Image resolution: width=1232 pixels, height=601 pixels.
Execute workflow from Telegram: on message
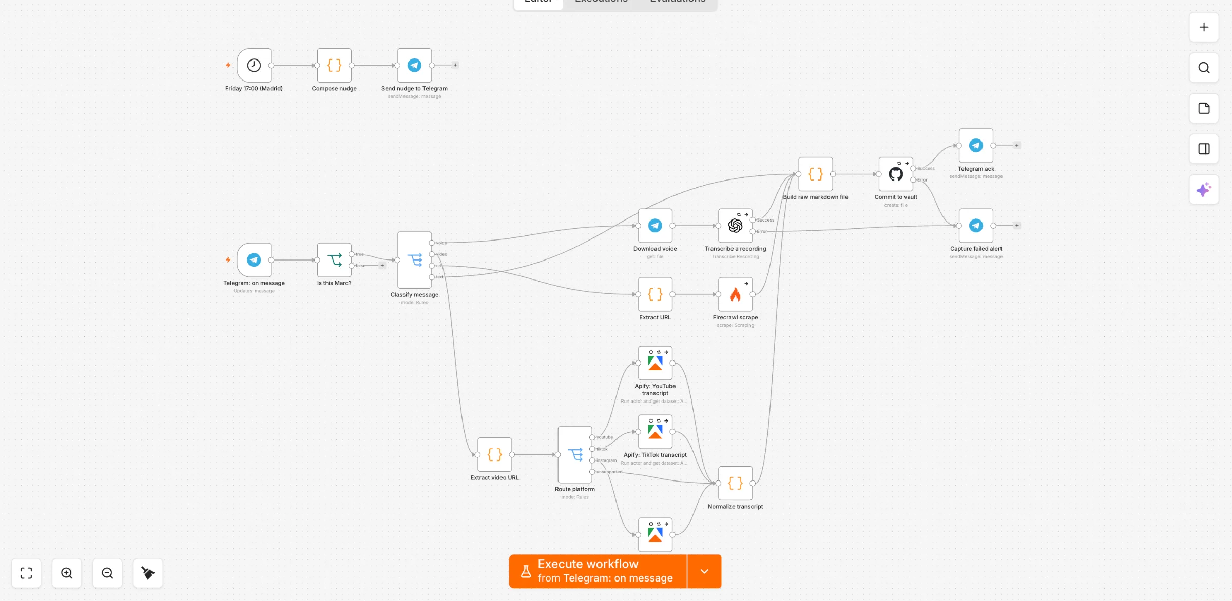[x=598, y=571]
